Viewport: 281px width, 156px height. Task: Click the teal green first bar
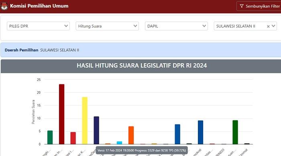point(50,137)
